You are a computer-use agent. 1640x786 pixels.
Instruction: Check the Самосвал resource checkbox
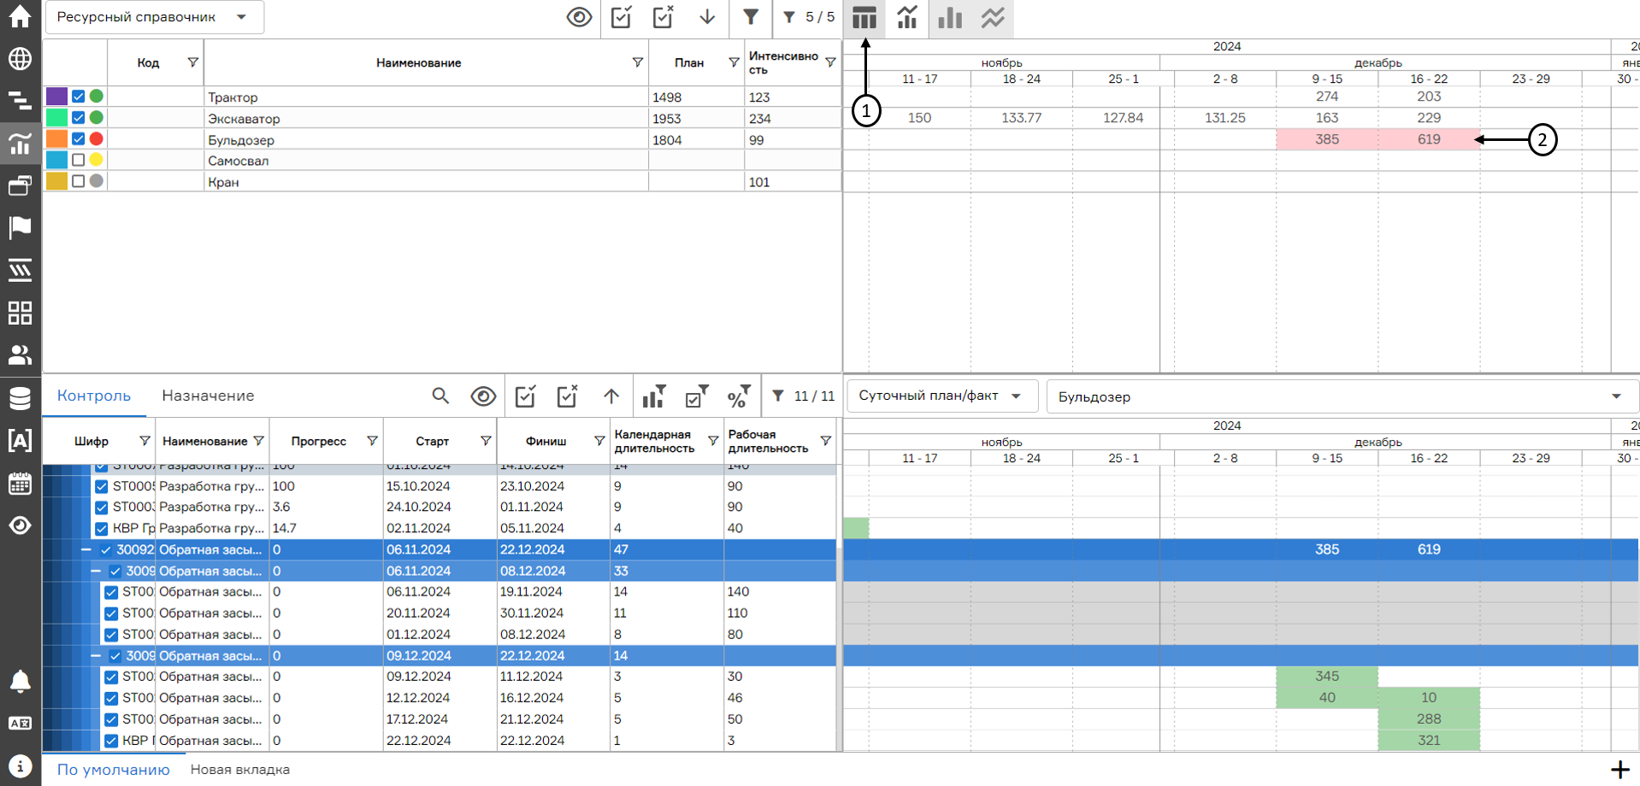point(79,160)
